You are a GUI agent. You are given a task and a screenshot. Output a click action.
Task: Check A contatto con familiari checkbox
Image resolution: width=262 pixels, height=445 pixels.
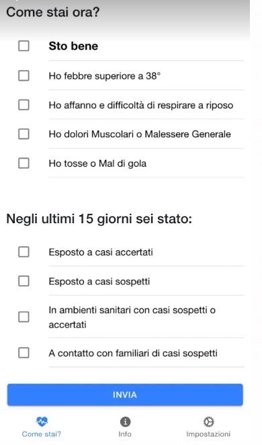pyautogui.click(x=24, y=353)
